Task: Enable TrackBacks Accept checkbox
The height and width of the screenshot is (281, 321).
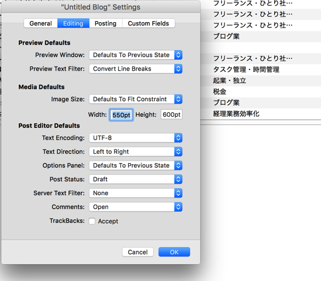Action: tap(92, 221)
